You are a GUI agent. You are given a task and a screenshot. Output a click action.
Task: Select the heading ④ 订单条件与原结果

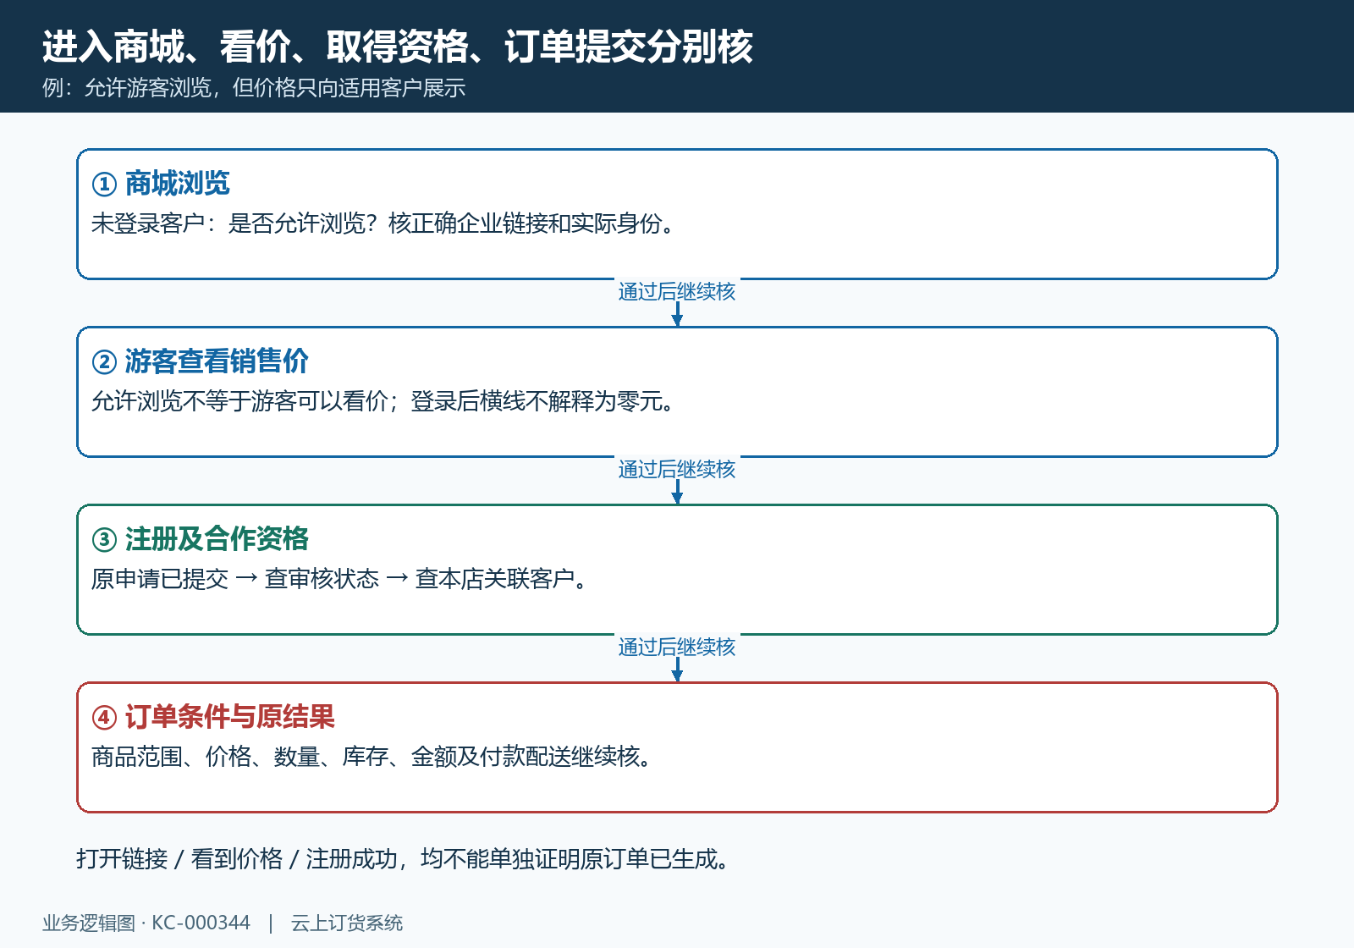(x=213, y=716)
